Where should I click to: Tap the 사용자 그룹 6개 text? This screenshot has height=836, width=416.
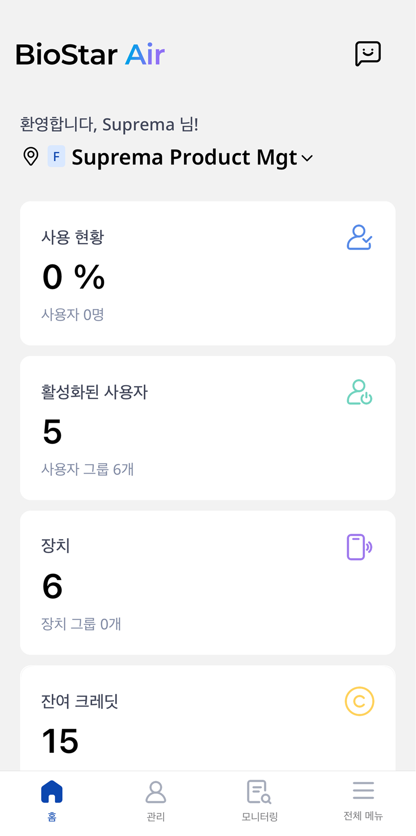88,469
